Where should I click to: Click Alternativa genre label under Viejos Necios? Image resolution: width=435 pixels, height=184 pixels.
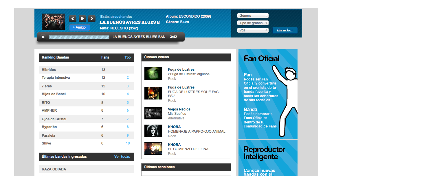pyautogui.click(x=176, y=118)
